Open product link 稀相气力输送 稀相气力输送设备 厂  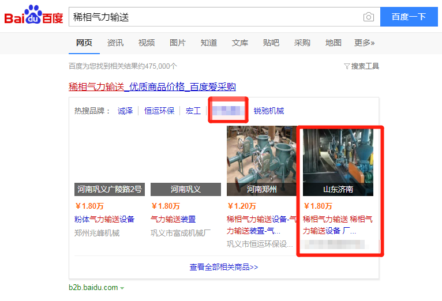pyautogui.click(x=338, y=225)
